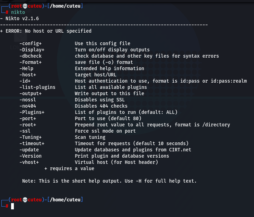
Task: Click the '-update' option text
Action: pos(29,150)
